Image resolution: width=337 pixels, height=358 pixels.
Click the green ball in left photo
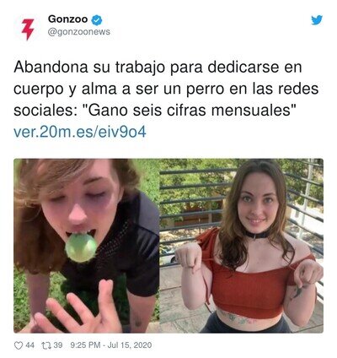coord(81,247)
